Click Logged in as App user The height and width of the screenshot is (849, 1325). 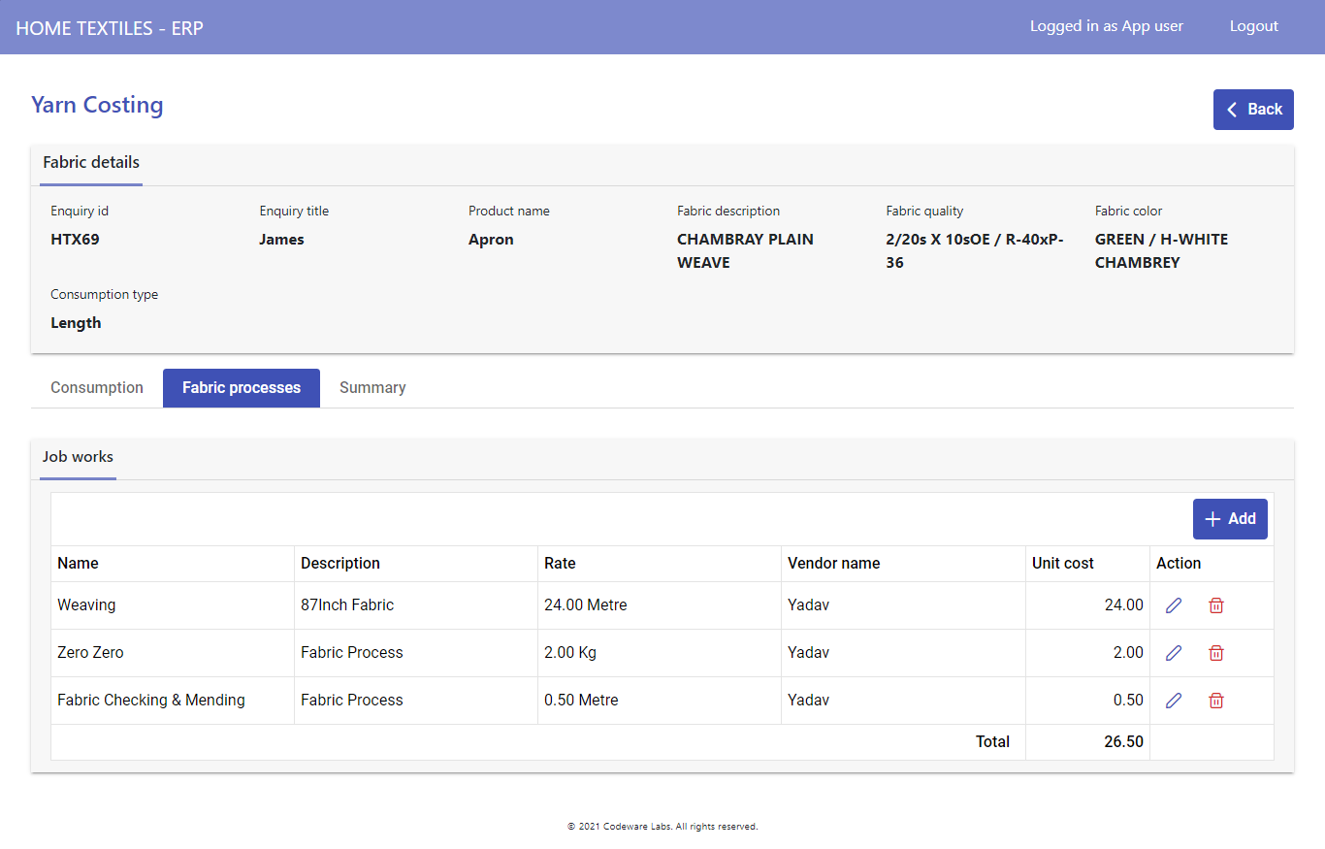coord(1107,26)
